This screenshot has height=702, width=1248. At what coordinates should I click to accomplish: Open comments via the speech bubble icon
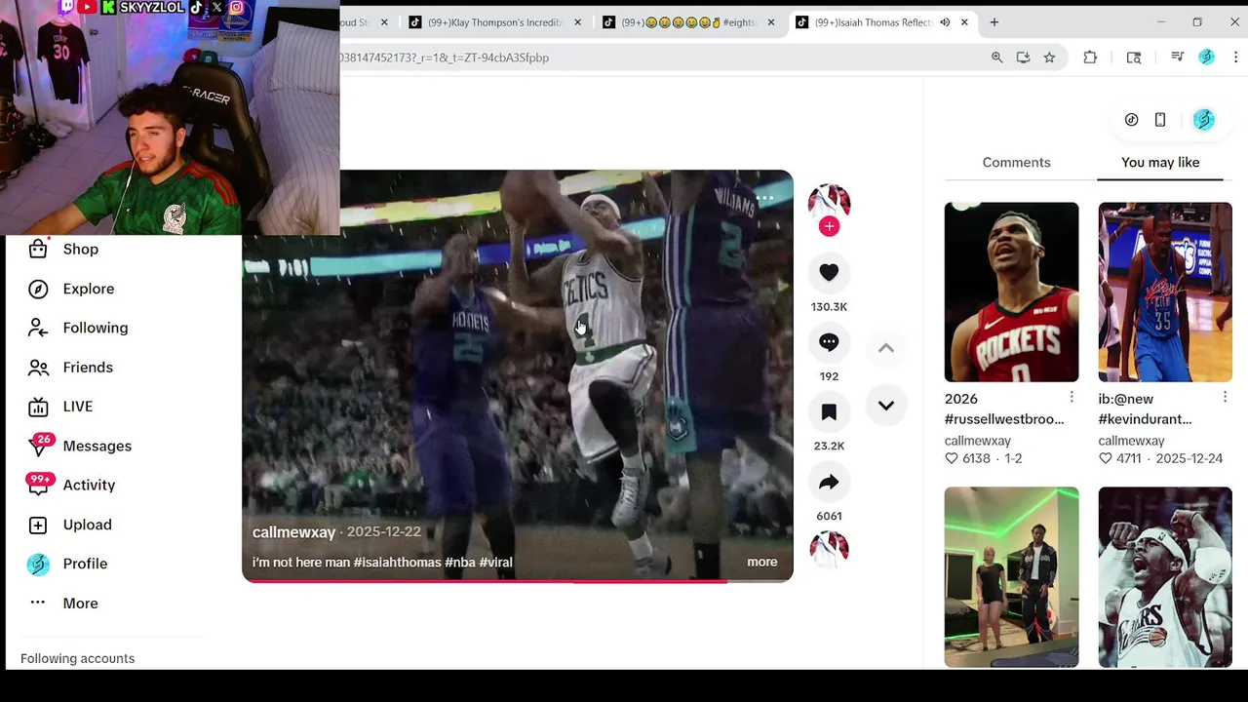pos(829,342)
